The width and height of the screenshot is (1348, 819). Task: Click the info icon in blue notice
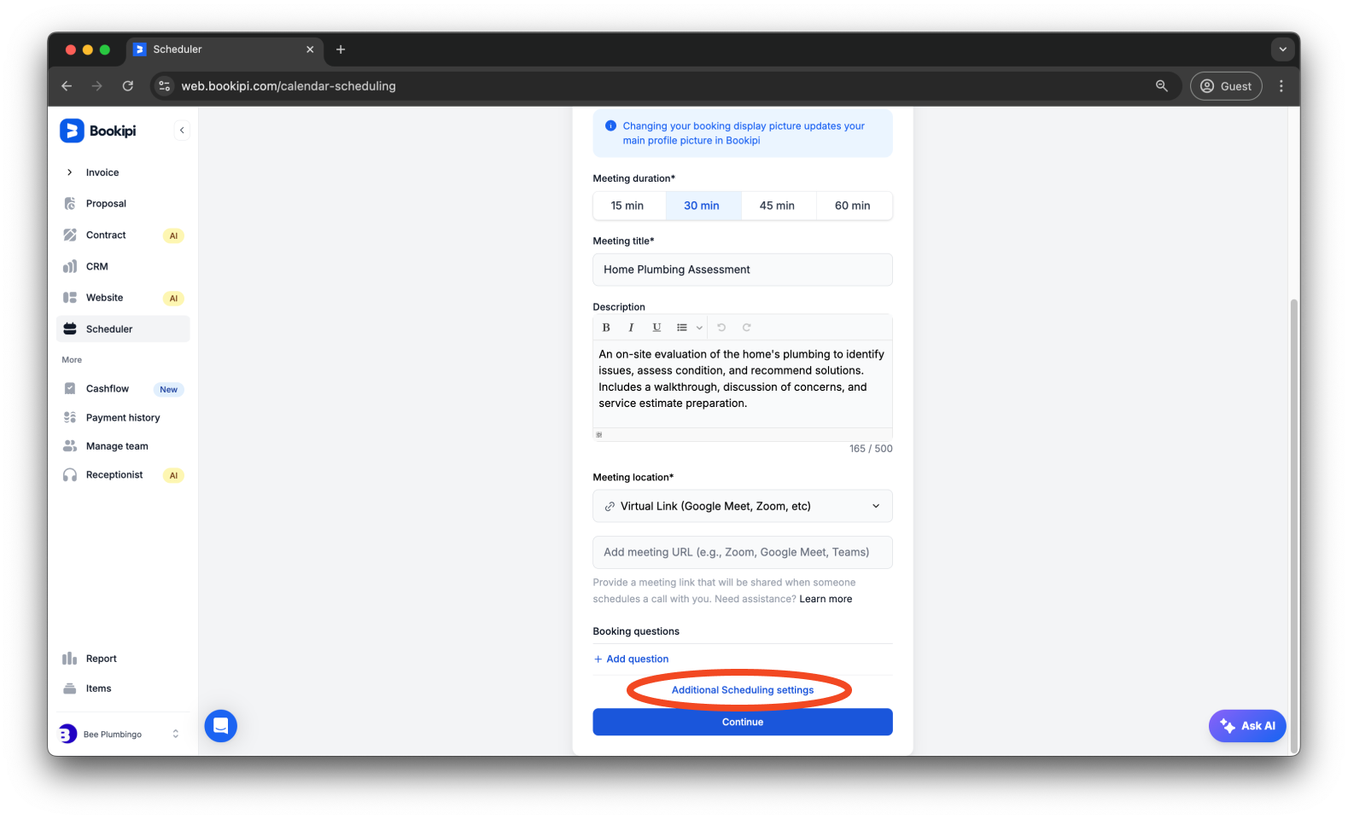tap(610, 125)
